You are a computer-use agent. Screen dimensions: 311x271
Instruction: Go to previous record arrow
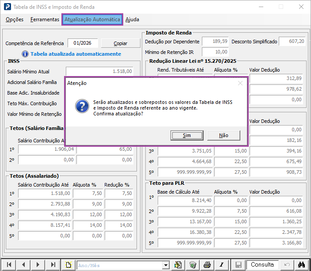click(x=24, y=264)
